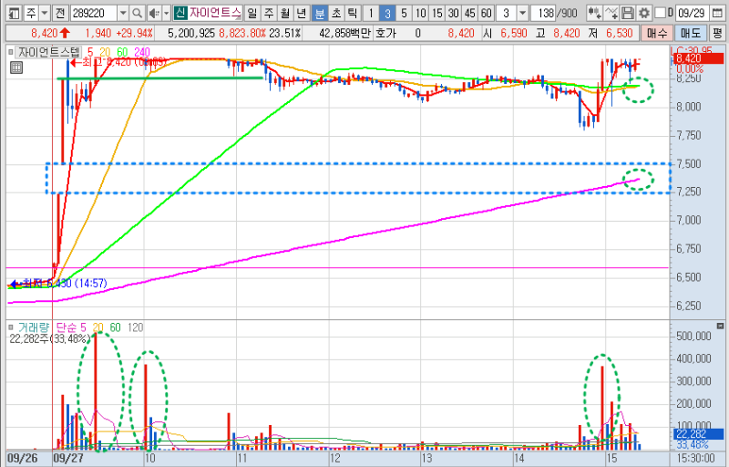Click the green 신 badge icon
729x467 pixels.
pos(180,13)
